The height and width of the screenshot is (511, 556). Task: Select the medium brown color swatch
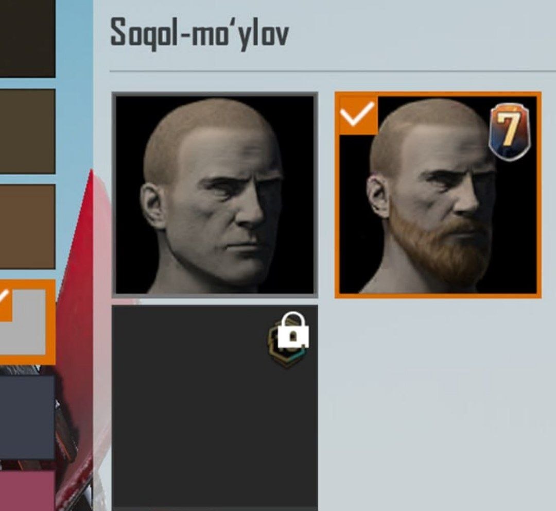point(28,227)
